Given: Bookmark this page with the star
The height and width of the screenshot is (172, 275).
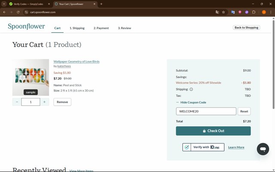Looking at the screenshot, I should [223, 12].
